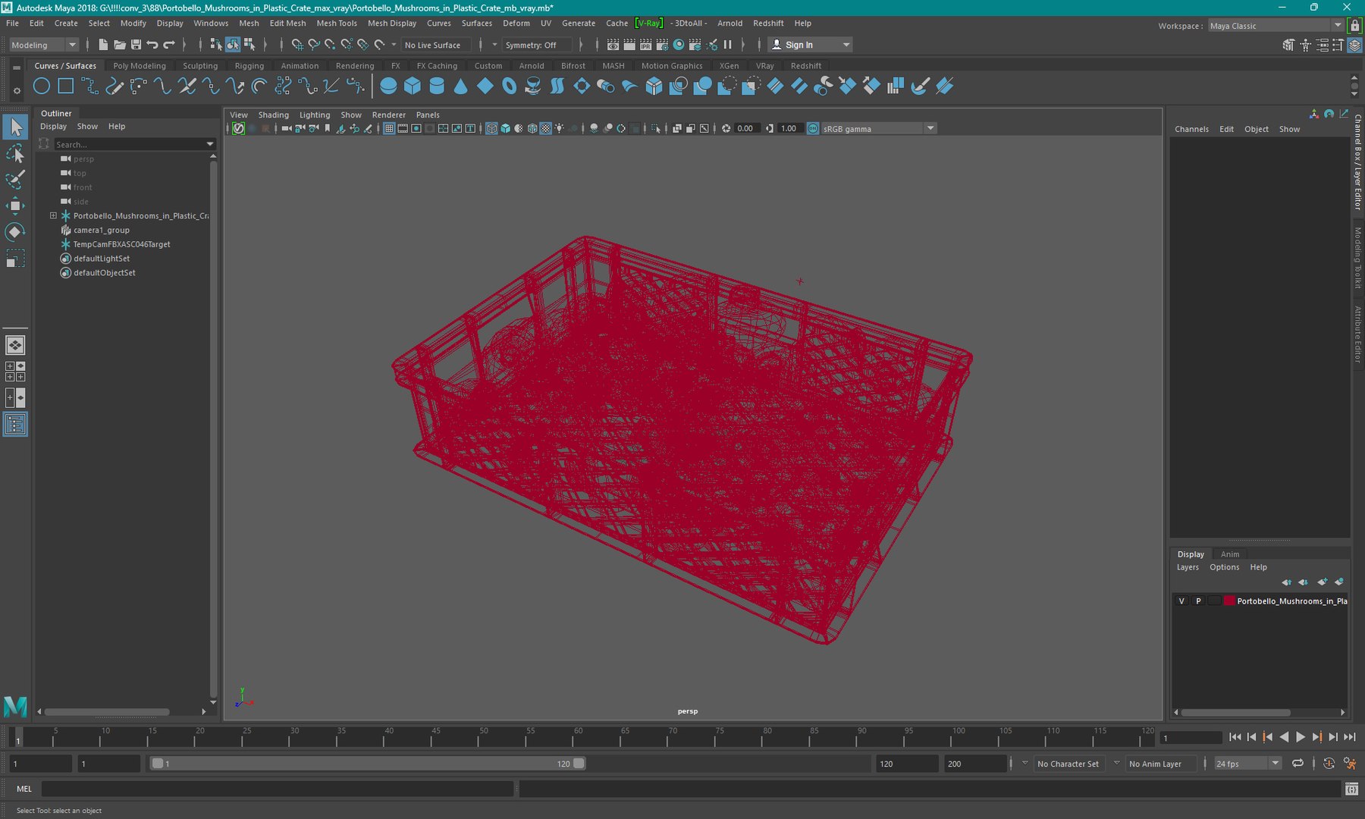The image size is (1365, 819).
Task: Click the New scene icon
Action: tap(103, 45)
